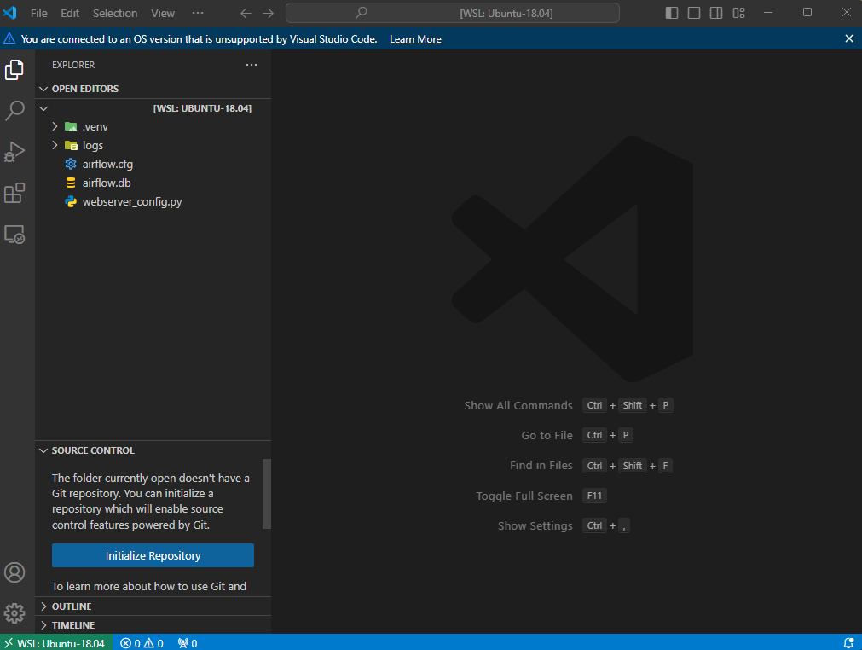Click the Source Control panel scrollbar
862x650 pixels.
[267, 494]
